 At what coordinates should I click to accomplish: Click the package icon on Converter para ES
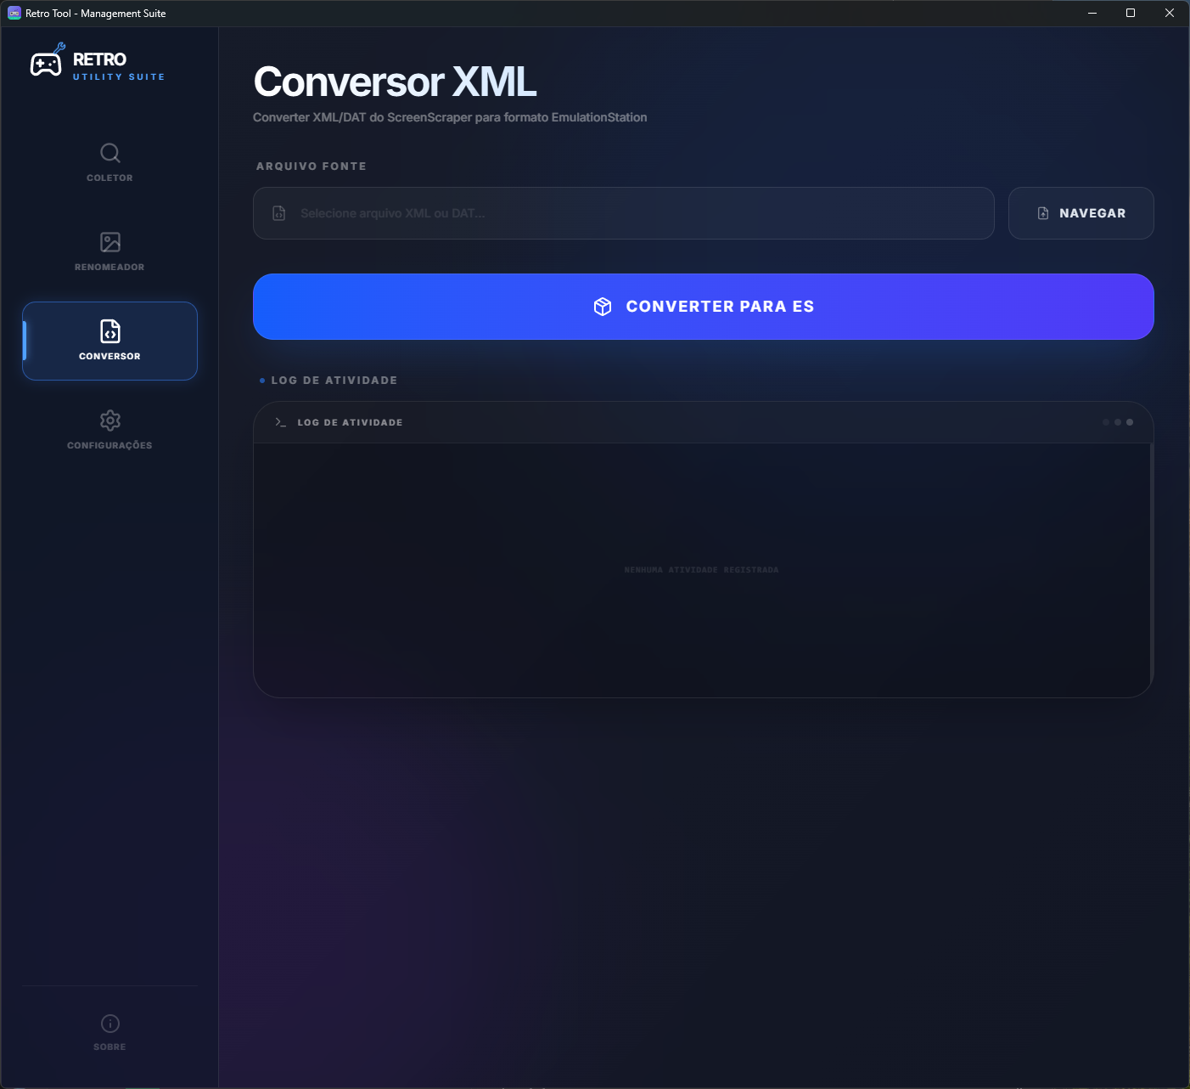pos(603,307)
